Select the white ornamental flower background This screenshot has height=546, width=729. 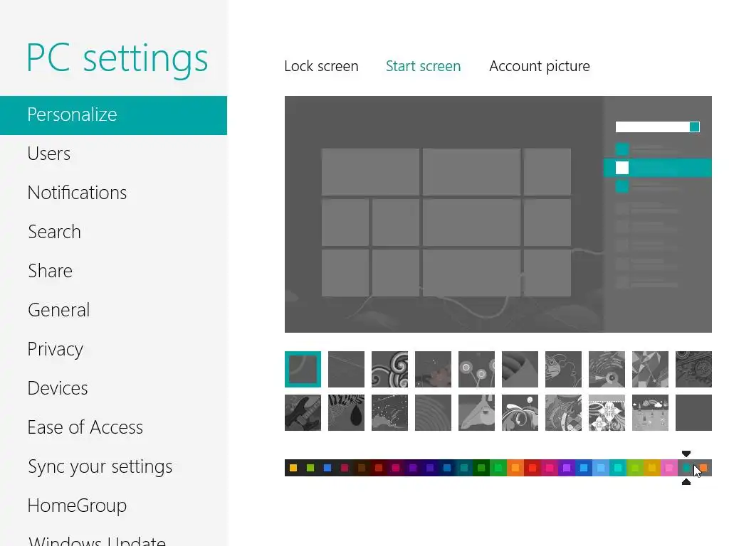(x=607, y=413)
